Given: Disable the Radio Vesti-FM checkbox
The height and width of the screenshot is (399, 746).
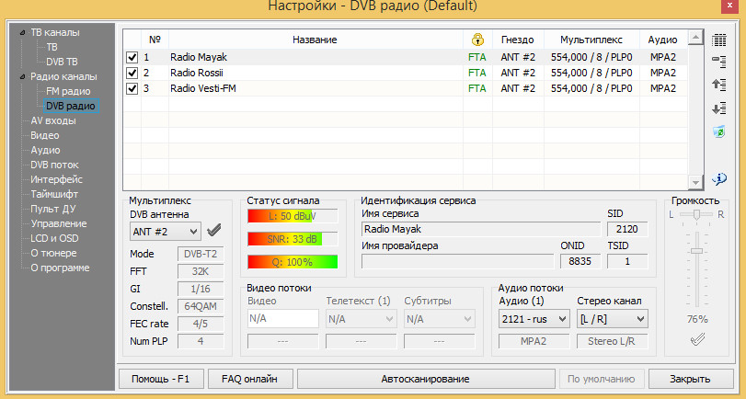Looking at the screenshot, I should coord(132,88).
